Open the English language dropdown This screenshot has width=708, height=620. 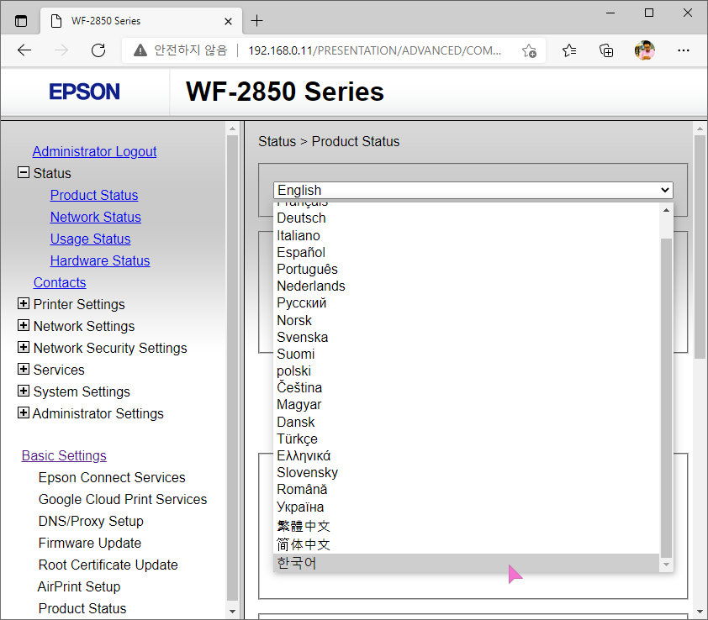point(473,190)
